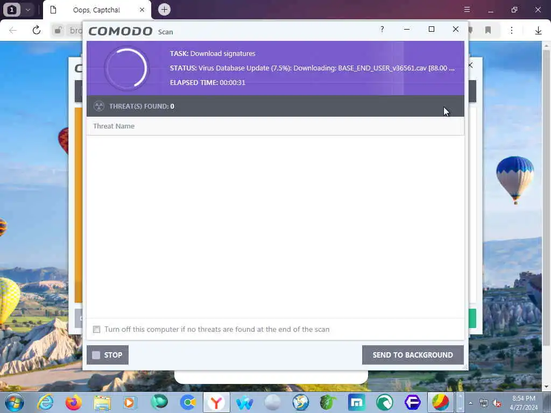
Task: Open the browser tab count button
Action: click(x=12, y=10)
